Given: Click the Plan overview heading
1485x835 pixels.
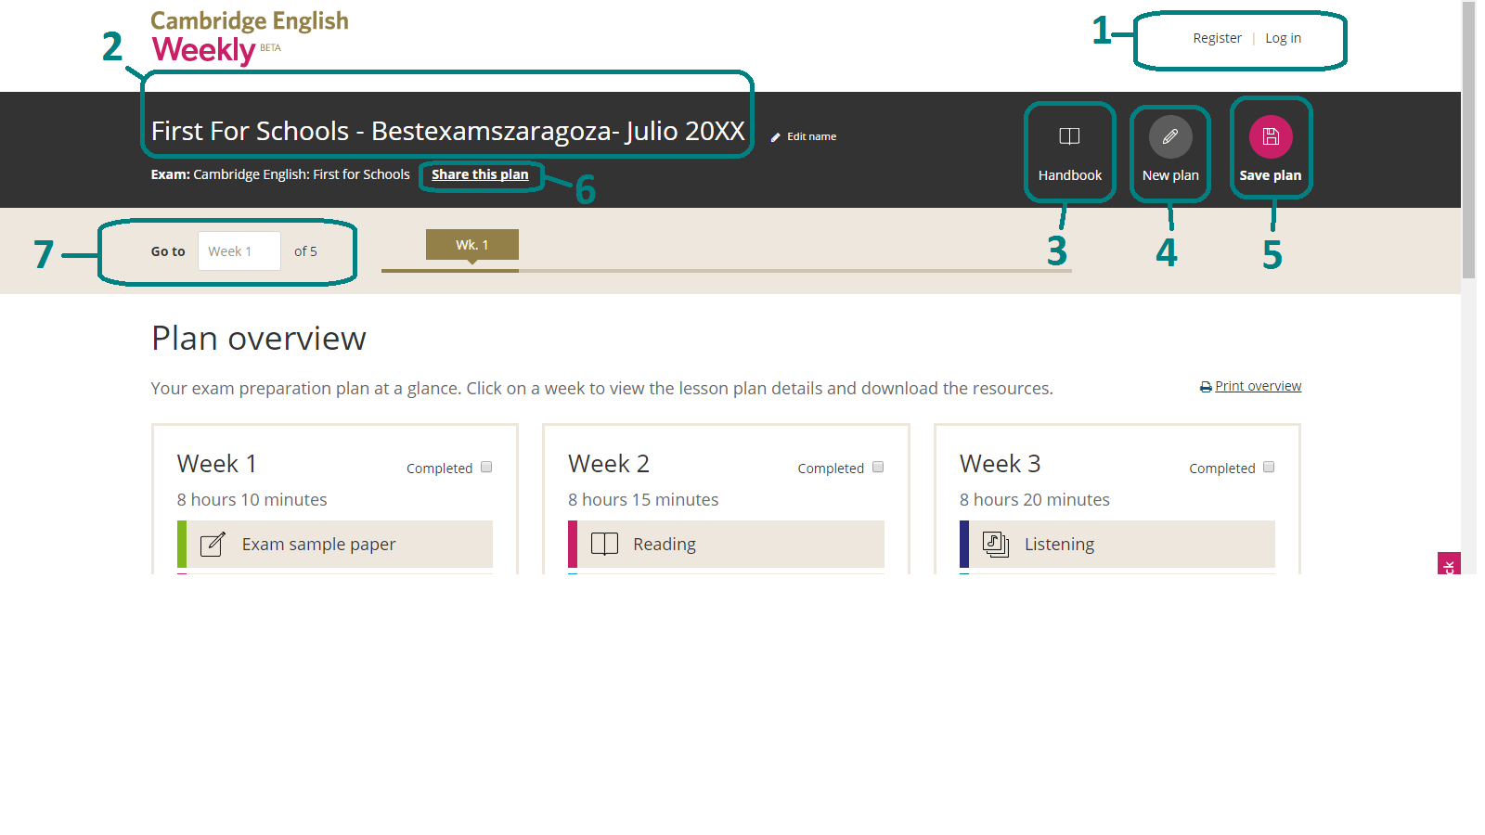Looking at the screenshot, I should point(259,339).
